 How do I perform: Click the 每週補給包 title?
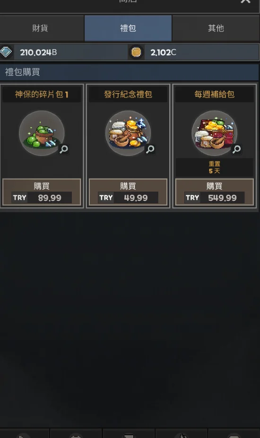(x=215, y=94)
